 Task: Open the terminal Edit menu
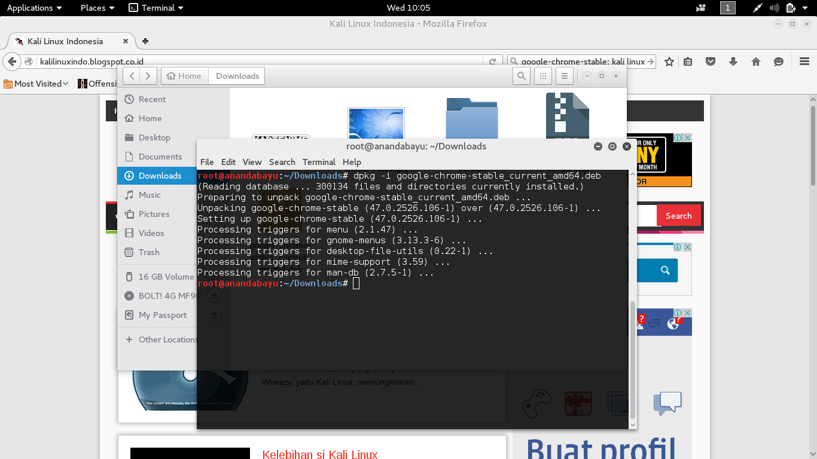228,162
